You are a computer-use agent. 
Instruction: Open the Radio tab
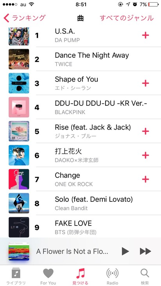click(x=113, y=276)
